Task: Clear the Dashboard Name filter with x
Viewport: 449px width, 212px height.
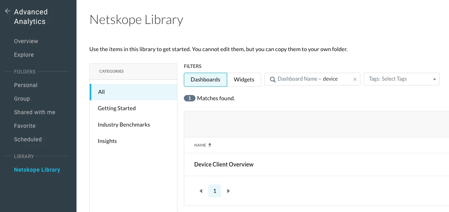Action: coord(355,79)
